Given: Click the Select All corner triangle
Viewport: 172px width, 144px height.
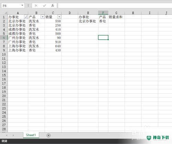Looking at the screenshot, I should (6, 13).
